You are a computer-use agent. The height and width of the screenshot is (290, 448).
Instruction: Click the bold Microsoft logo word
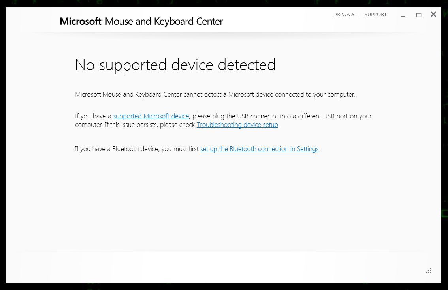point(81,21)
